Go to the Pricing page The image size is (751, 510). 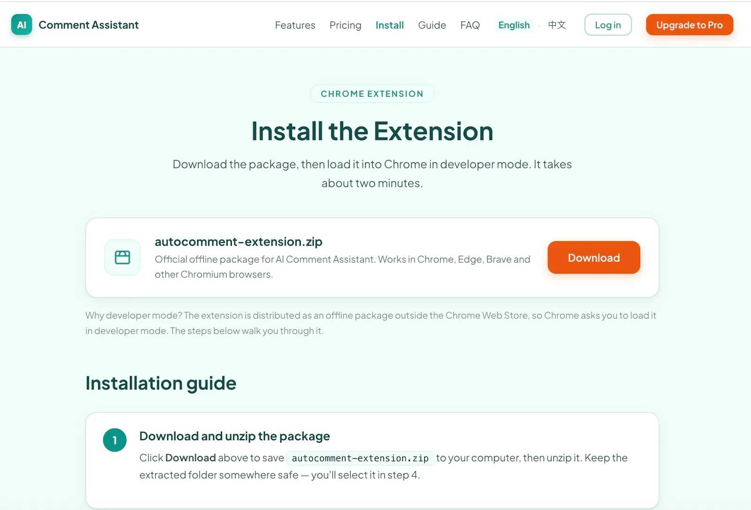coord(345,25)
